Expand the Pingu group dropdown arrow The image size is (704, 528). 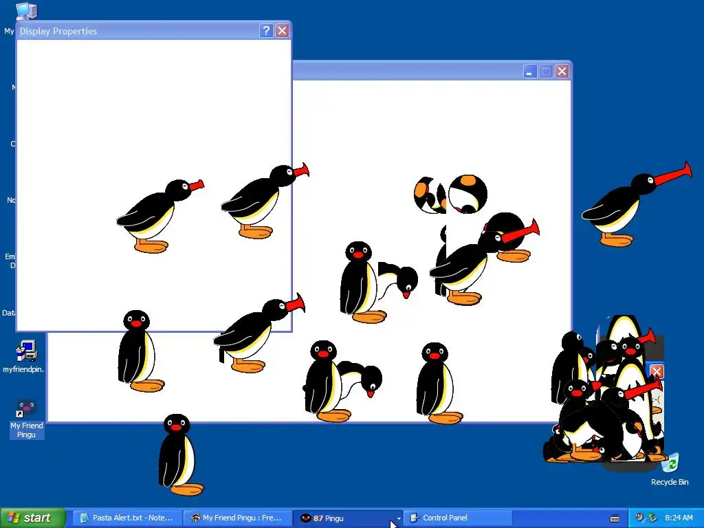tap(398, 518)
